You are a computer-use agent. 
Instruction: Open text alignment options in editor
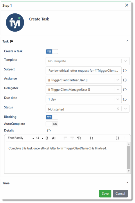point(65,138)
